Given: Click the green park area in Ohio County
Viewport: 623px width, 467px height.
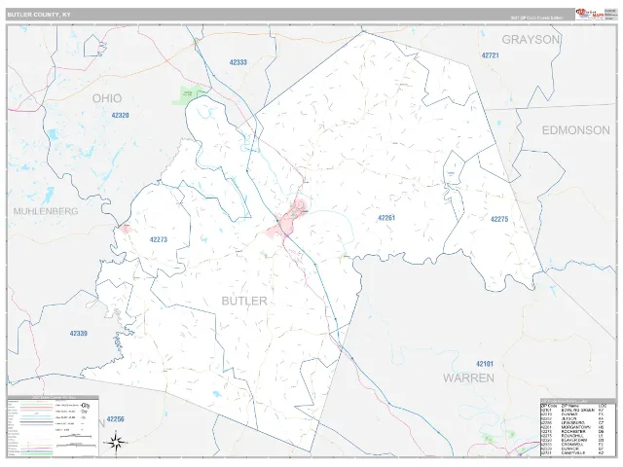Looking at the screenshot, I should (188, 95).
